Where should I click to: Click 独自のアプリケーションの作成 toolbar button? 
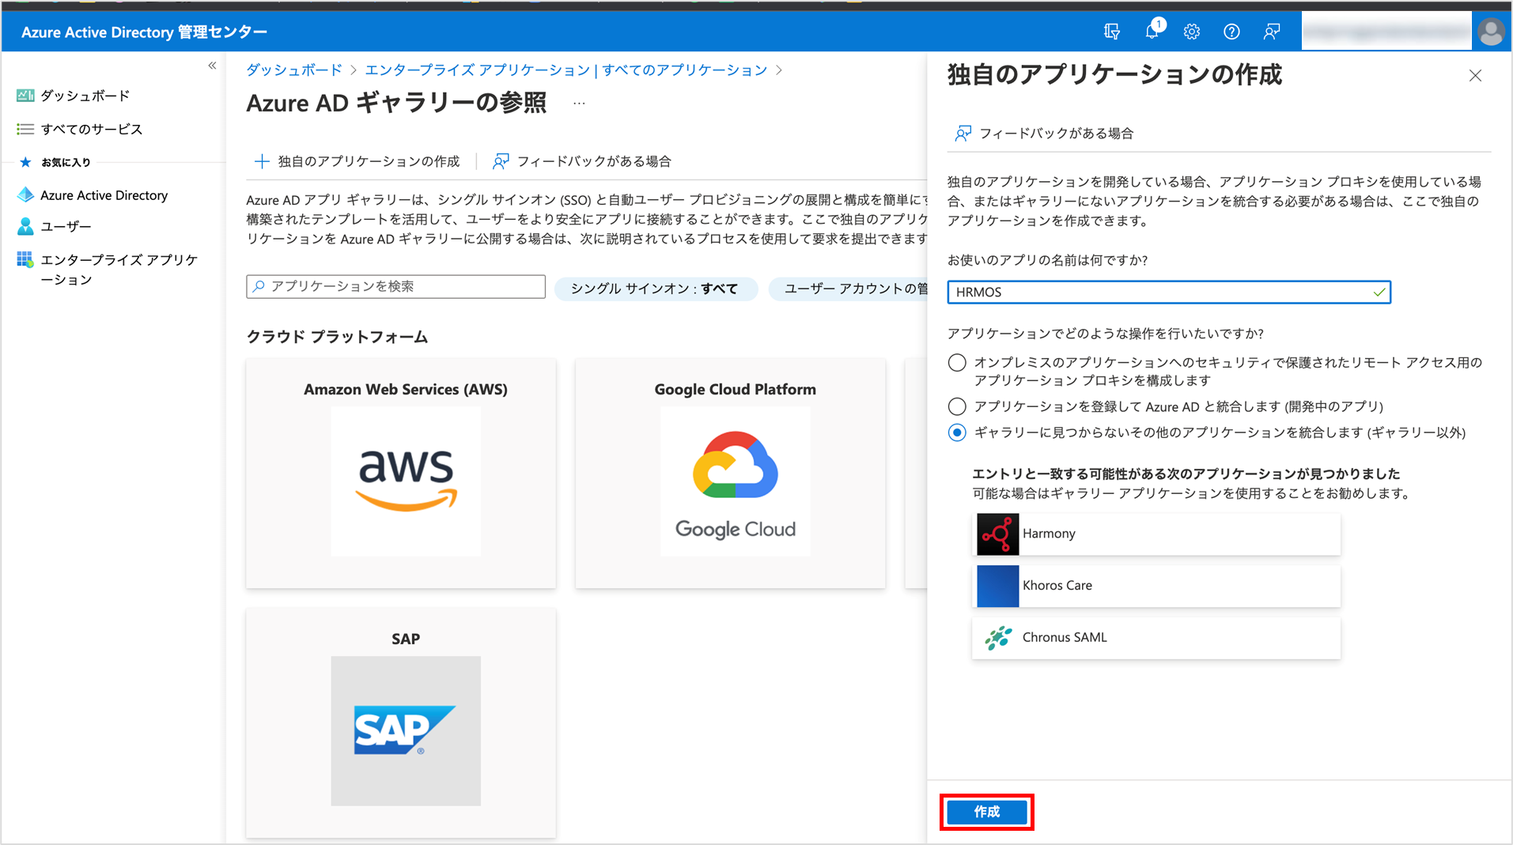pyautogui.click(x=357, y=161)
